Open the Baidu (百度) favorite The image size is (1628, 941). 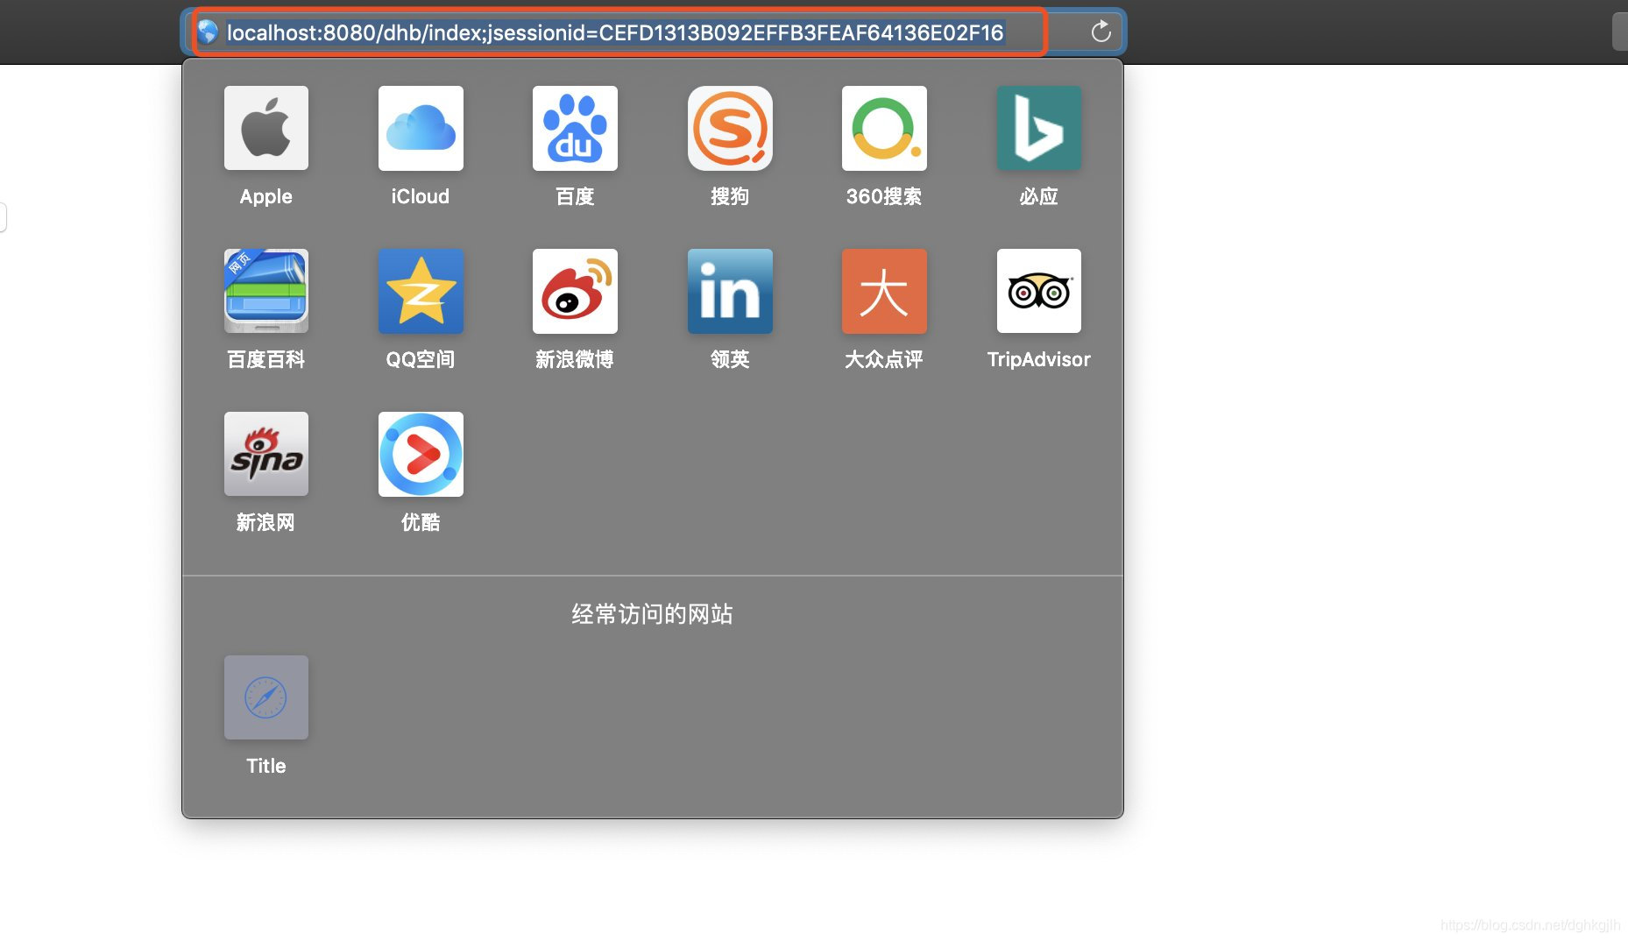pos(575,128)
